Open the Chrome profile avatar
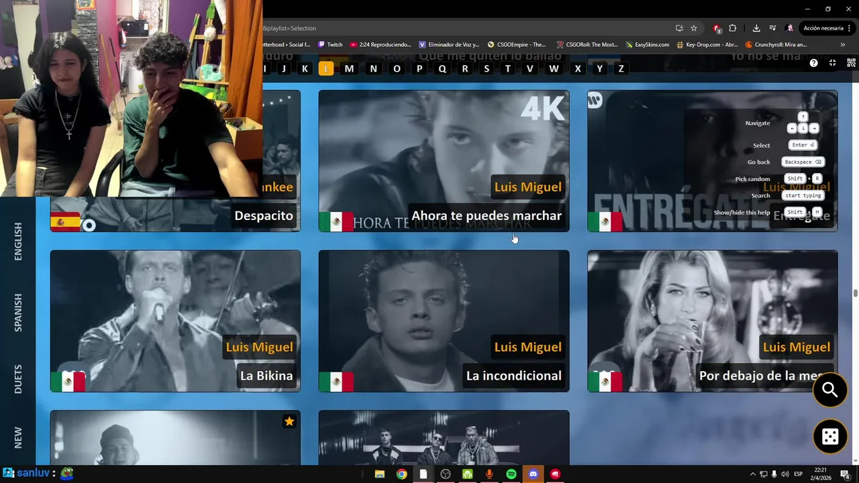Viewport: 859px width, 483px height. (x=790, y=28)
